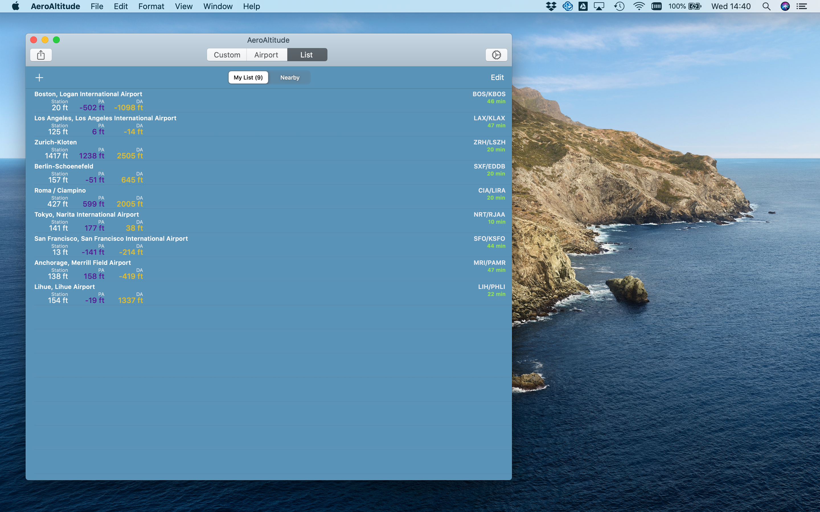This screenshot has width=820, height=512.
Task: Click Berlin density altitude 645 ft
Action: tap(132, 179)
